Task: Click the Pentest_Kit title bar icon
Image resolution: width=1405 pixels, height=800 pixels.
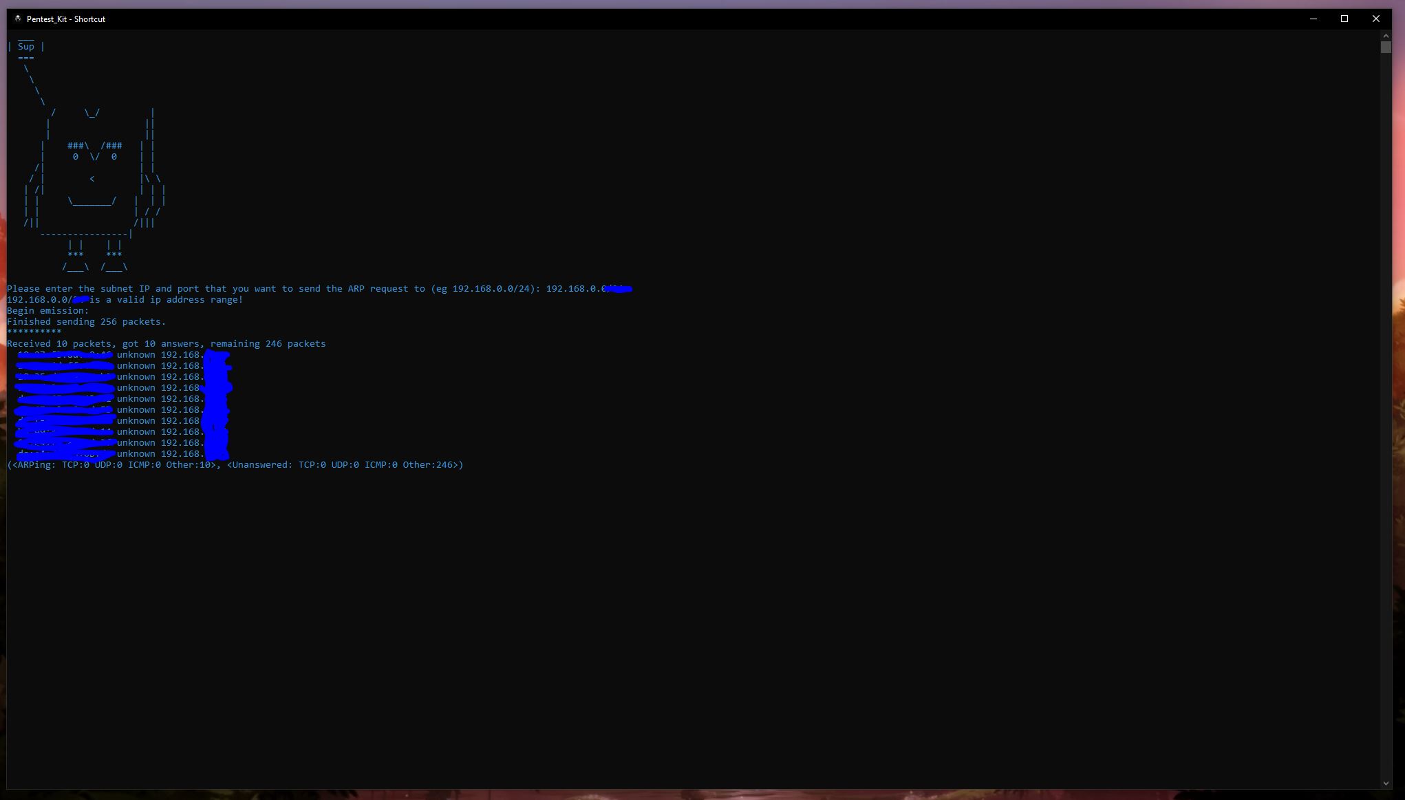Action: (18, 19)
